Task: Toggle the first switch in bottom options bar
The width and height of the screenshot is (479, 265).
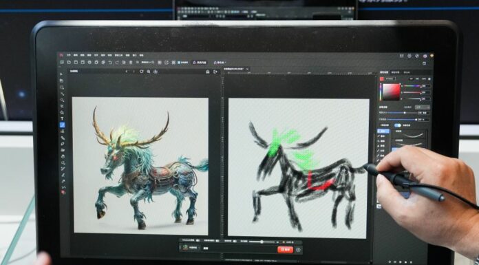Action: 198,240
